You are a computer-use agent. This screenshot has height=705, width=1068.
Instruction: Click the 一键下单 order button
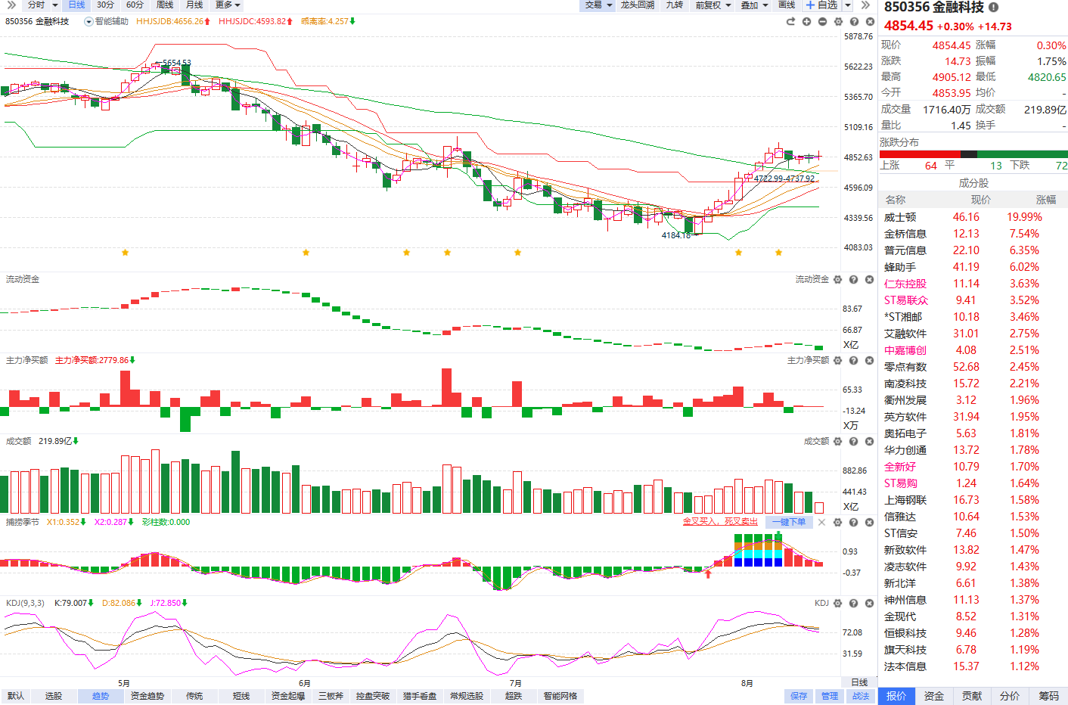(x=789, y=522)
